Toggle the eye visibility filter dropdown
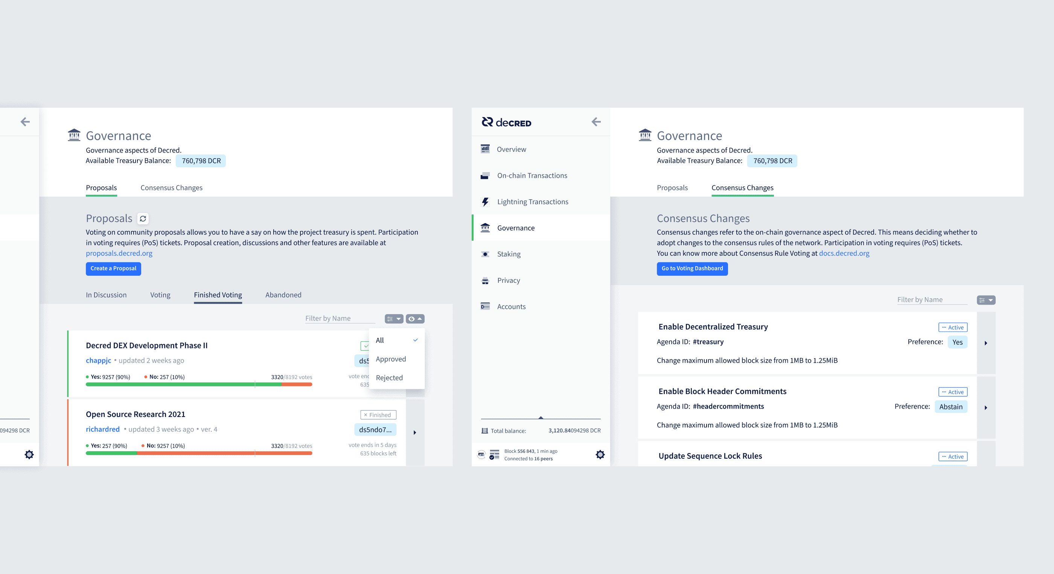Viewport: 1054px width, 574px height. [x=415, y=319]
